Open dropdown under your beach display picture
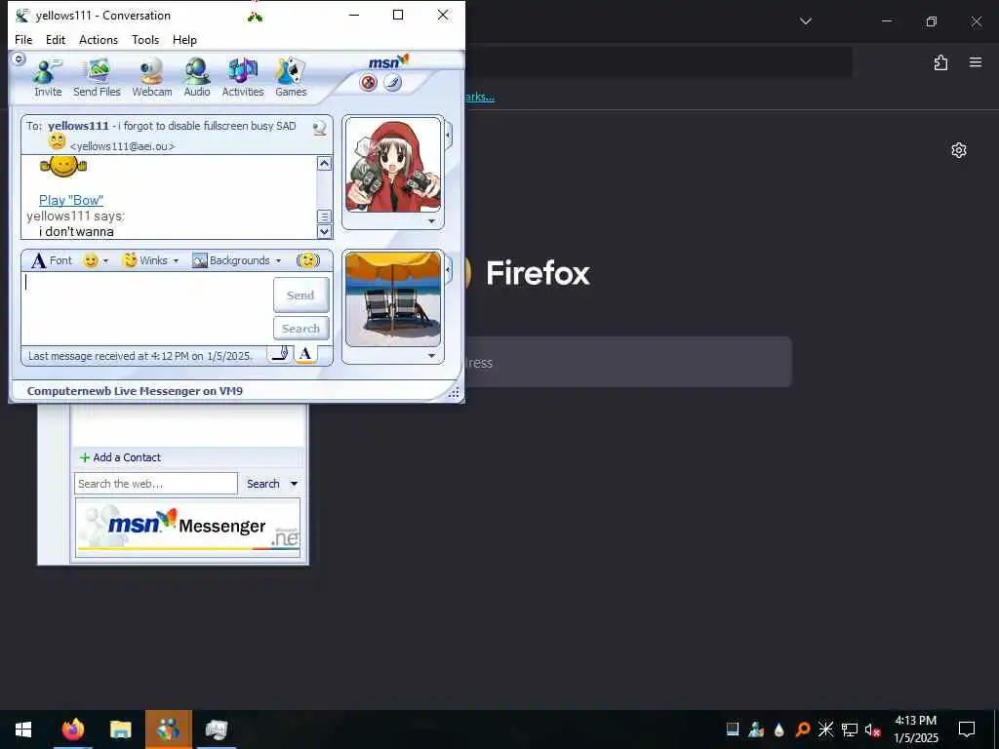 (x=431, y=355)
